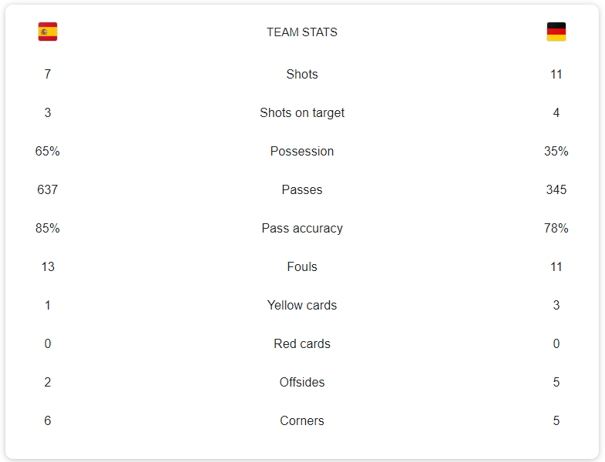Screen dimensions: 605x462
Task: Select Germany's 345 passes value
Action: click(x=556, y=189)
